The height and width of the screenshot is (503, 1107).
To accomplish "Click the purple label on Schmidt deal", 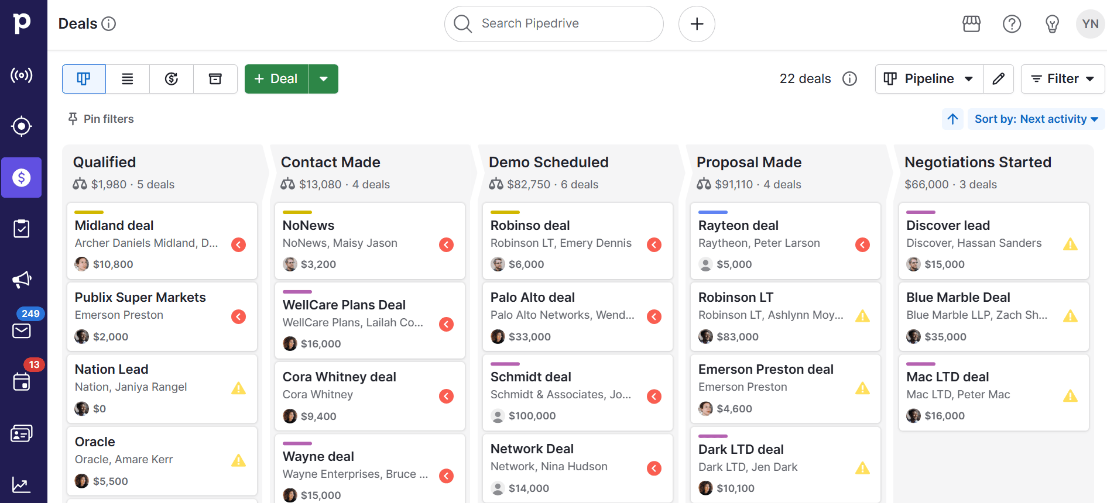I will point(505,364).
